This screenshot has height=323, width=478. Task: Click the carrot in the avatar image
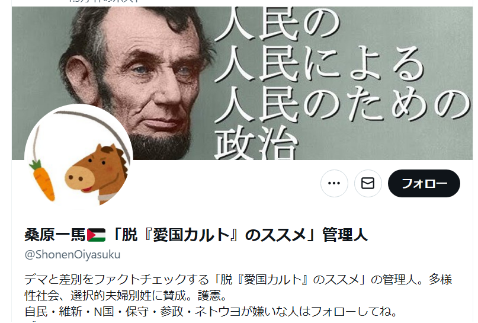(x=43, y=180)
